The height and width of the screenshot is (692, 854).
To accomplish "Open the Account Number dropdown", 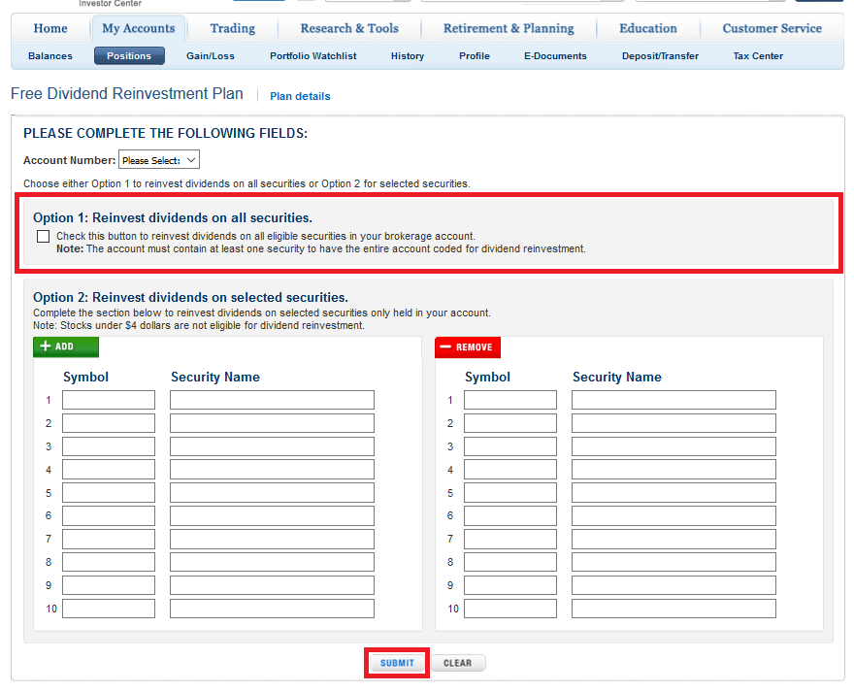I will 159,160.
